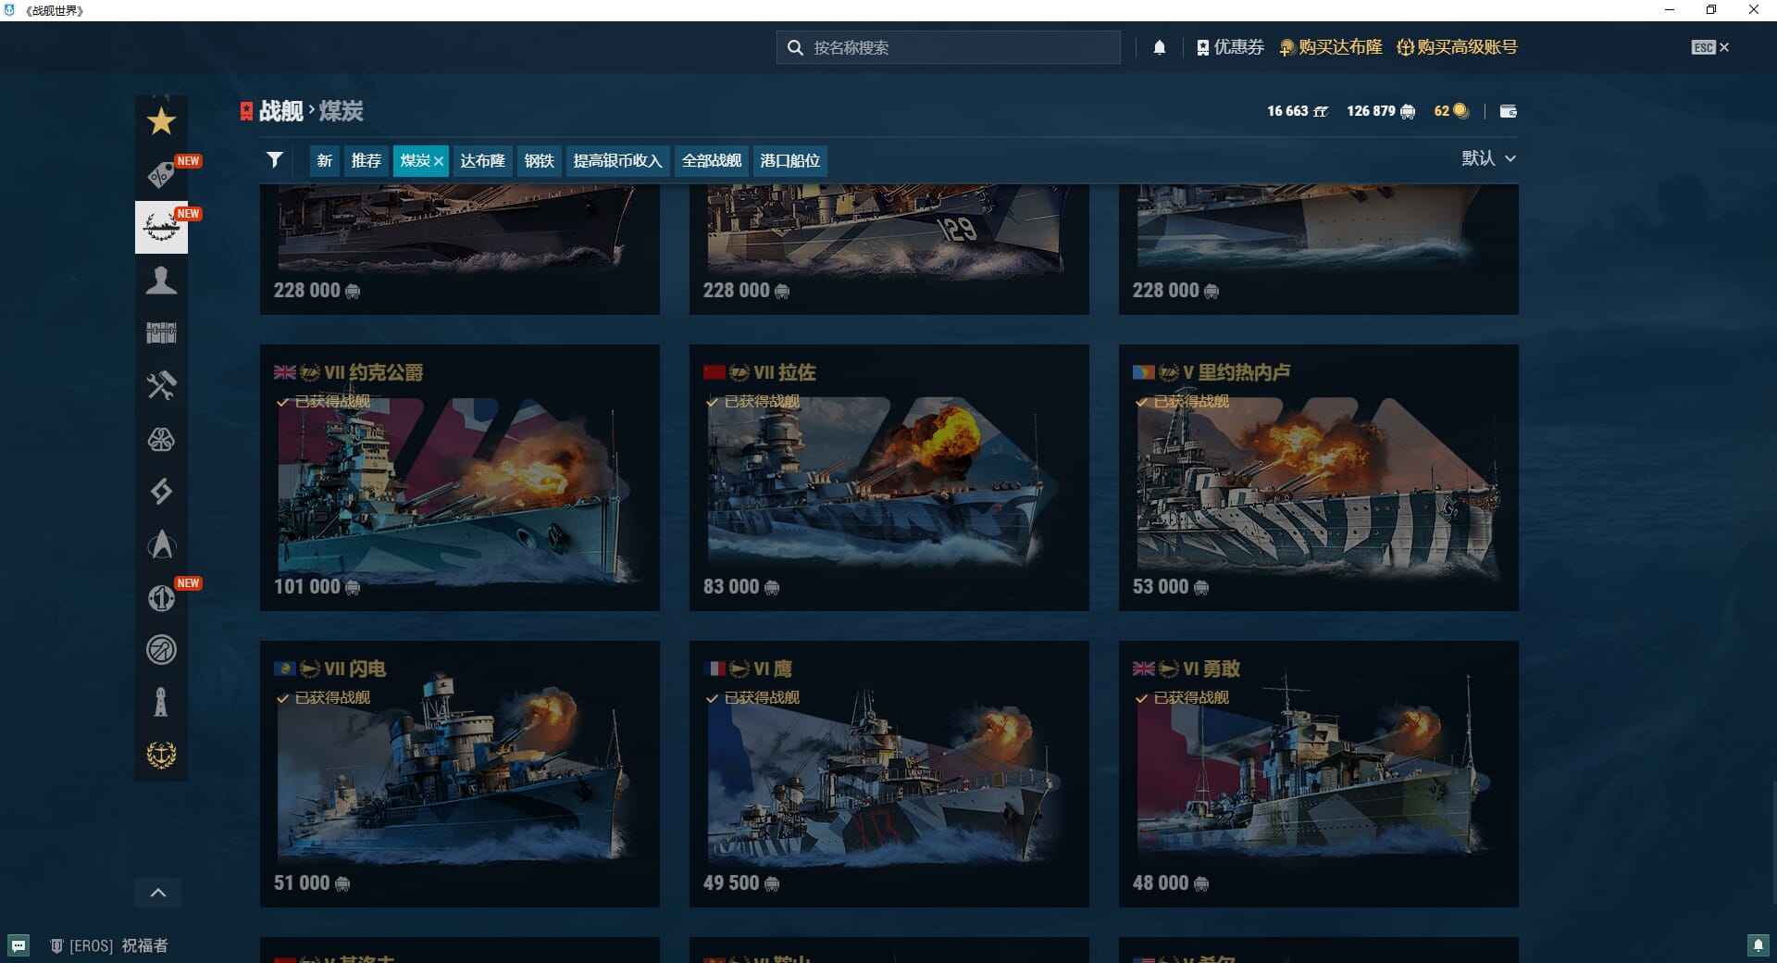This screenshot has width=1777, height=963.
Task: Enable the 港口船位 filter
Action: [789, 161]
